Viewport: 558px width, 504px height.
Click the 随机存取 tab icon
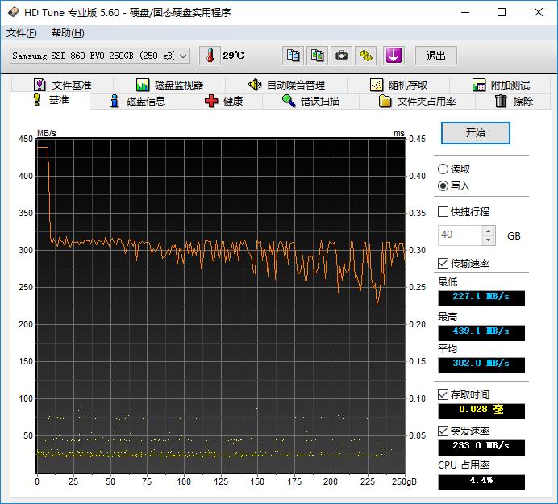click(377, 85)
